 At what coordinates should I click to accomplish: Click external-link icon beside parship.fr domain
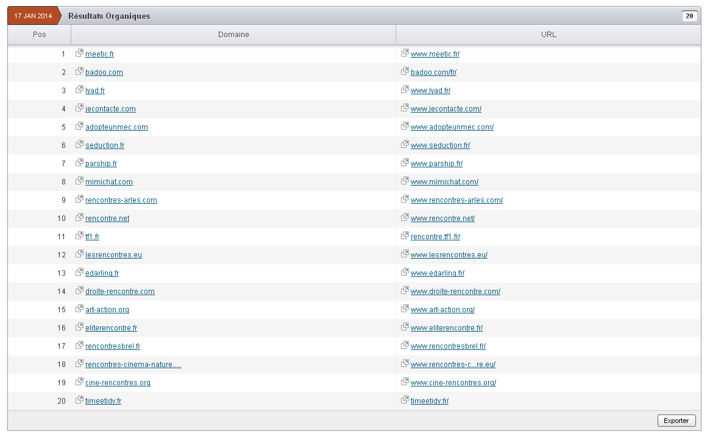(x=79, y=163)
